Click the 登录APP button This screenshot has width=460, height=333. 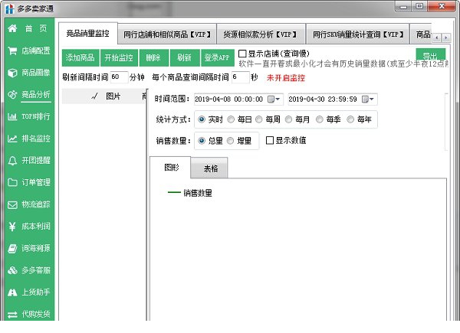[217, 57]
